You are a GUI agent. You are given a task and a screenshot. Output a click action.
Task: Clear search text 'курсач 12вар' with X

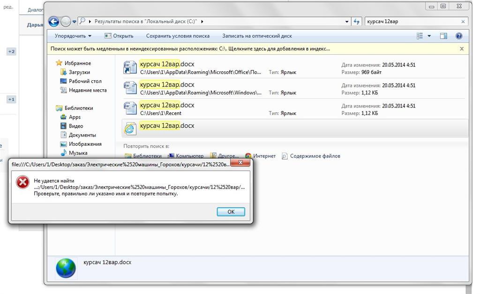click(x=463, y=22)
